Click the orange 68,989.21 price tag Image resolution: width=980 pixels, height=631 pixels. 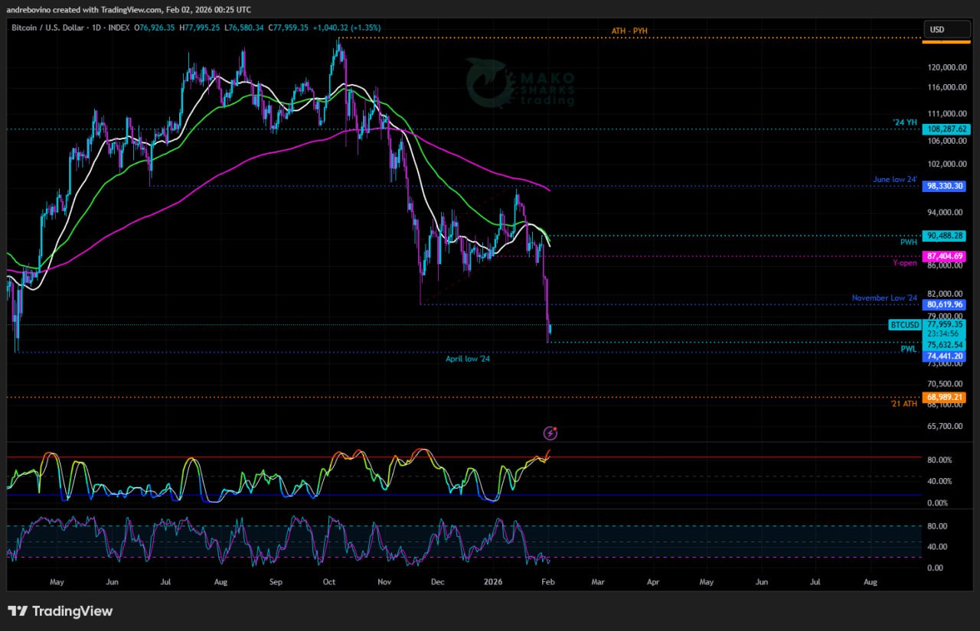click(x=944, y=397)
